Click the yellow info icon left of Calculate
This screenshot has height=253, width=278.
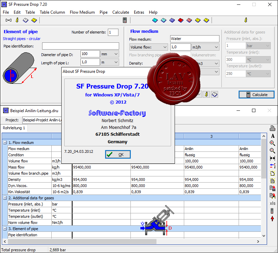[206, 94]
